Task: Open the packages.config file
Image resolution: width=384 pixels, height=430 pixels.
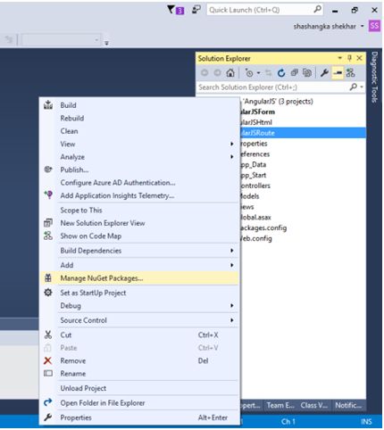Action: pyautogui.click(x=263, y=227)
